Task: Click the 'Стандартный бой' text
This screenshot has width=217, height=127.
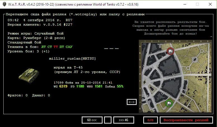Action: tap(24, 42)
